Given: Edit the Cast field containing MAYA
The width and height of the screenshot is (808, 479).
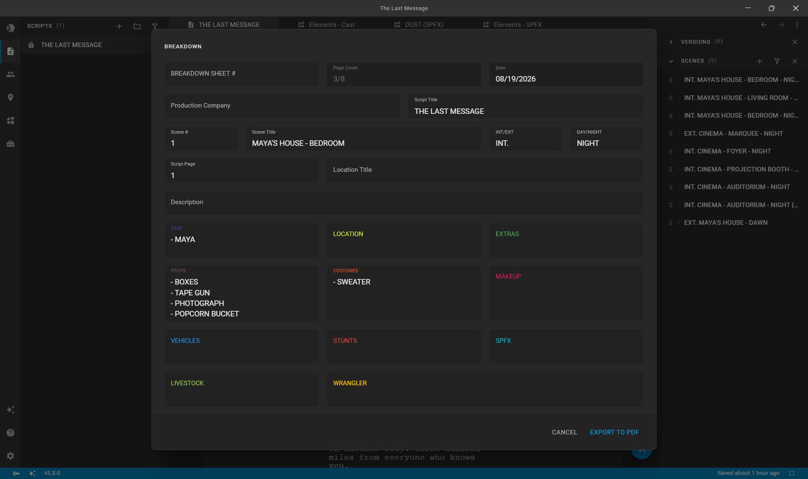Looking at the screenshot, I should pyautogui.click(x=241, y=240).
